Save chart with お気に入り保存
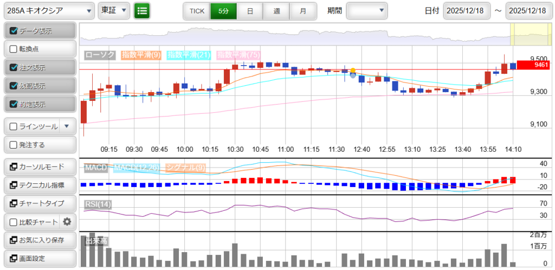The height and width of the screenshot is (270, 555). [40, 240]
